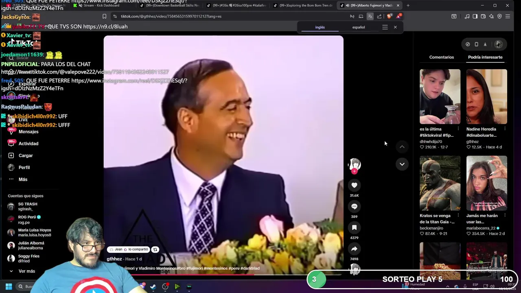Image resolution: width=521 pixels, height=293 pixels.
Task: Toggle the browser sidebar panel icon
Action: [475, 16]
